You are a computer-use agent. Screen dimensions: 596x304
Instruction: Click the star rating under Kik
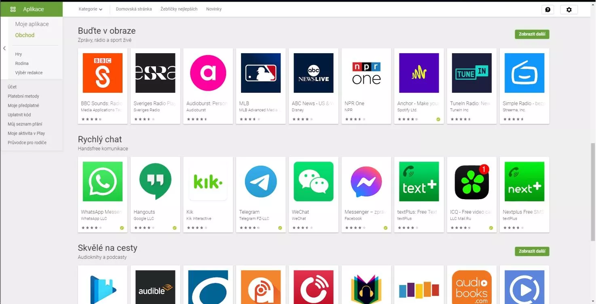[197, 228]
